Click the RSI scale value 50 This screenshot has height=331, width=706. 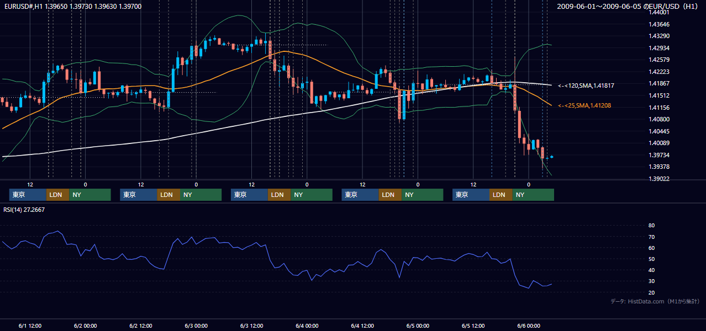pyautogui.click(x=651, y=259)
